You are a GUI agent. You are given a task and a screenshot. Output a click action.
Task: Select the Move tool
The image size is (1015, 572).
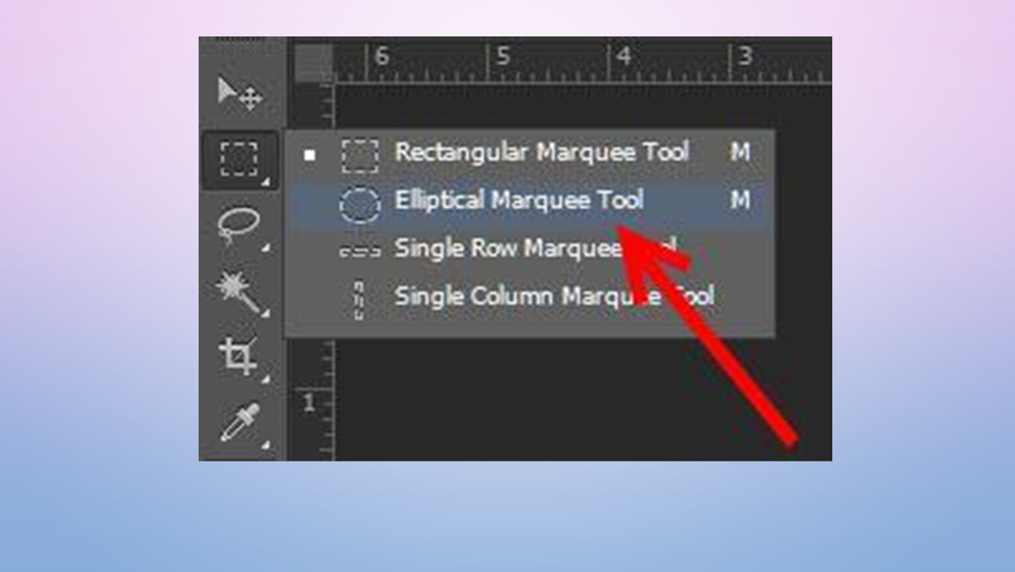(x=240, y=93)
